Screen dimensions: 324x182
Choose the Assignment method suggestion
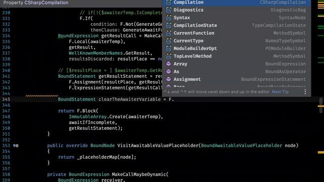[x=236, y=79]
